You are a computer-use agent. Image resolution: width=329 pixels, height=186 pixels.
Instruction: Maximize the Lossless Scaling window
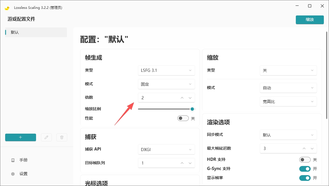point(310,6)
